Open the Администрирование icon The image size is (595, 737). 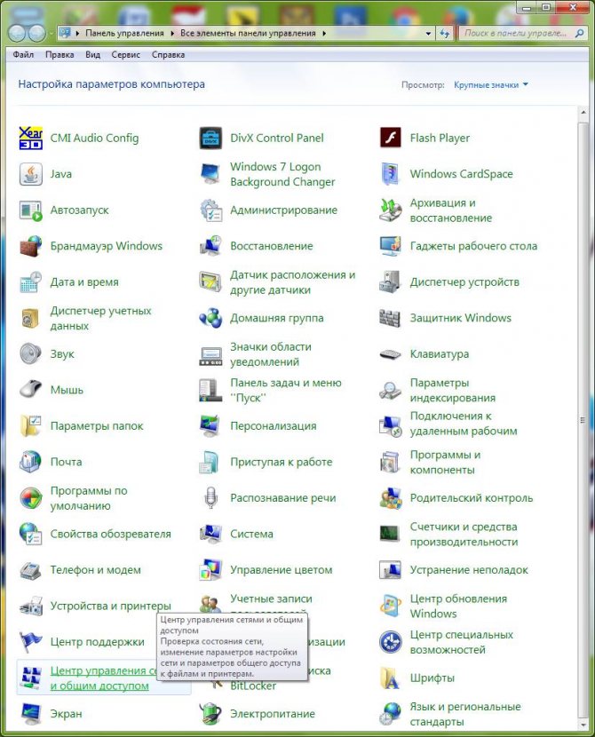210,210
